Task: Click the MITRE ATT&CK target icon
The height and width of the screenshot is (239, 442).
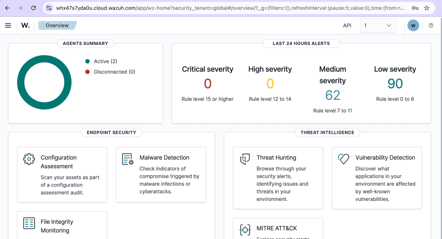Action: click(x=245, y=230)
